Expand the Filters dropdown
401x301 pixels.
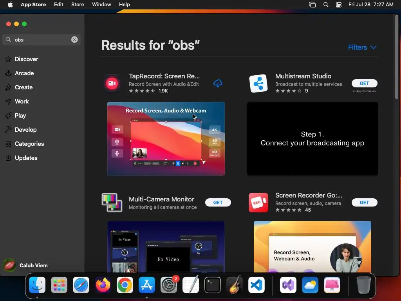pyautogui.click(x=362, y=47)
